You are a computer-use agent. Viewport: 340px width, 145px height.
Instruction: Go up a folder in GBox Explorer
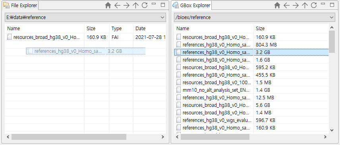point(305,6)
